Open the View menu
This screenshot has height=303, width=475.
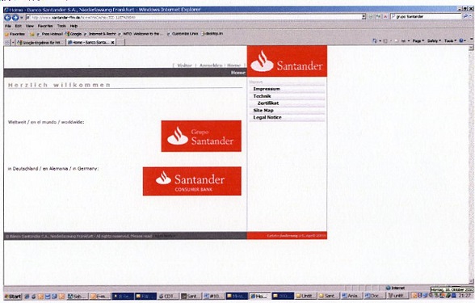point(29,26)
